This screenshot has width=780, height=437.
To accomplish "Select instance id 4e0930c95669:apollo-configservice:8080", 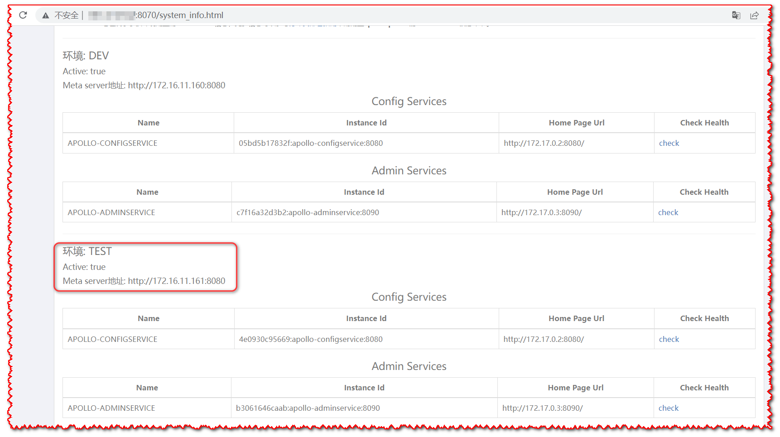I will coord(311,339).
